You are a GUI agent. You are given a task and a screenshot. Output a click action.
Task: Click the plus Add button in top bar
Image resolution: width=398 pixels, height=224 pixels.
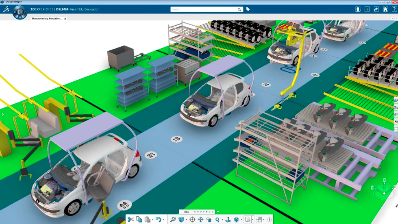pyautogui.click(x=367, y=9)
